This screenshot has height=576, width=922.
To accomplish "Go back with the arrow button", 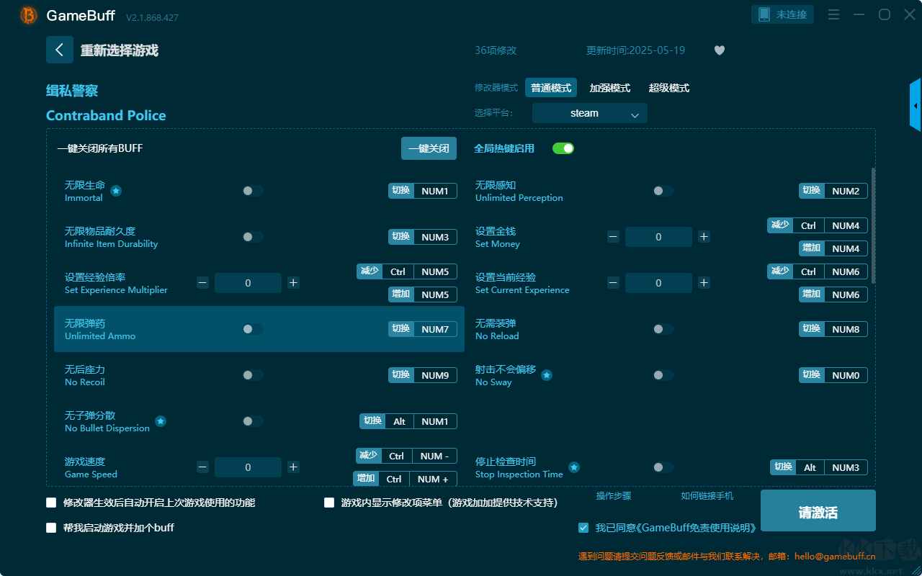I will [x=60, y=50].
